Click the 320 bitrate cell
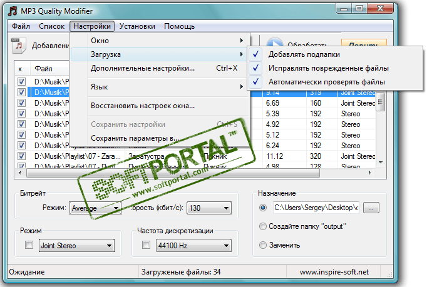427x287 pixels. (316, 156)
